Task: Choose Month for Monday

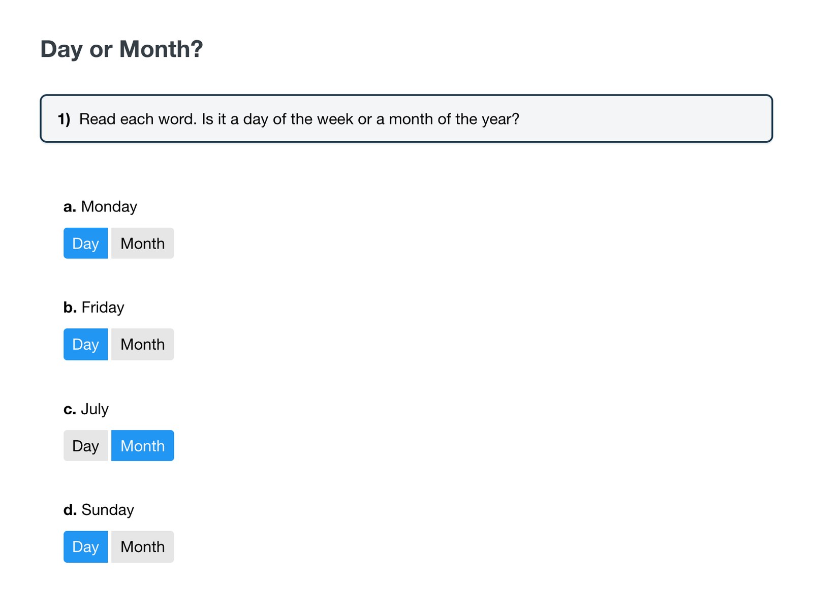Action: [143, 243]
